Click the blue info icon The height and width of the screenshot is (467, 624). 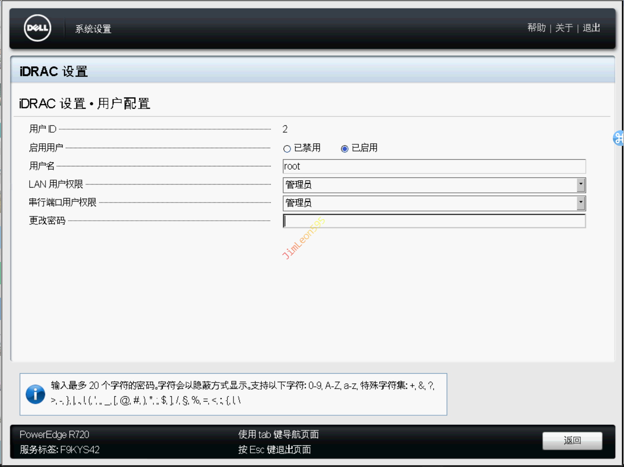35,394
